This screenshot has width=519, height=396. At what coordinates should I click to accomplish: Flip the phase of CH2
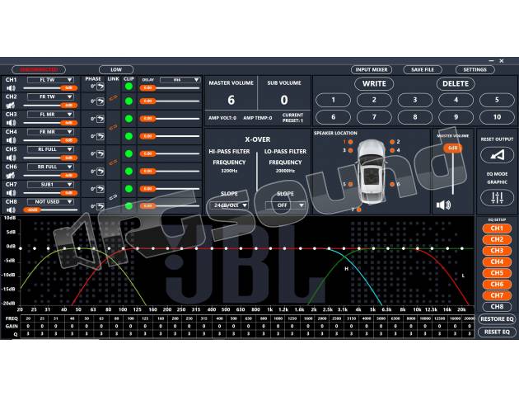[x=100, y=101]
